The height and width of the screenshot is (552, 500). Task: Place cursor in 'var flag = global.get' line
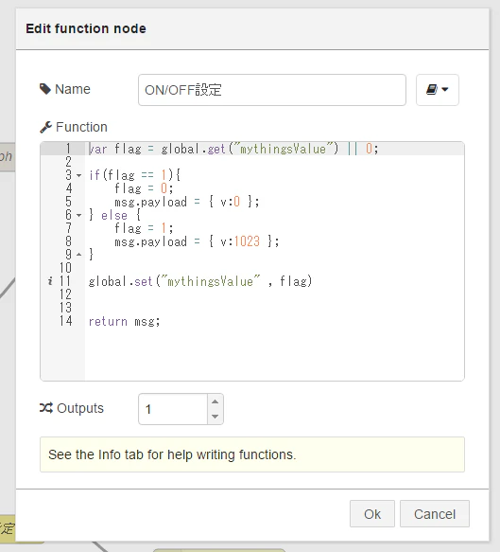point(233,149)
